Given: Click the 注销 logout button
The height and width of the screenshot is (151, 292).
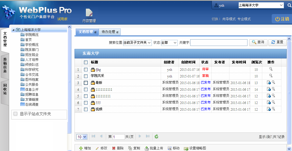Looking at the screenshot, I should pos(282,19).
